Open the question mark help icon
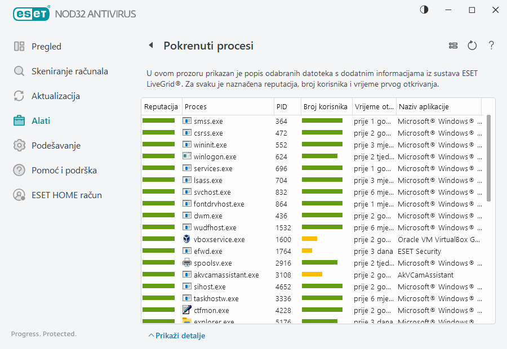 click(491, 46)
